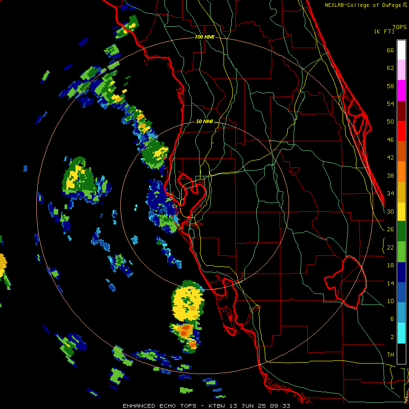Click the '38' legend value label
The width and height of the screenshot is (409, 409).
click(x=390, y=175)
